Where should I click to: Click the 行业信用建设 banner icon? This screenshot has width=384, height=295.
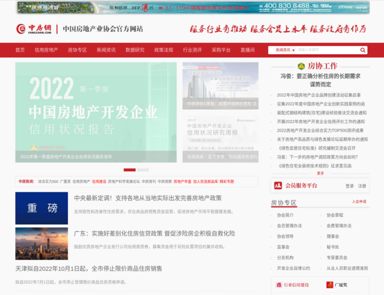(x=278, y=285)
